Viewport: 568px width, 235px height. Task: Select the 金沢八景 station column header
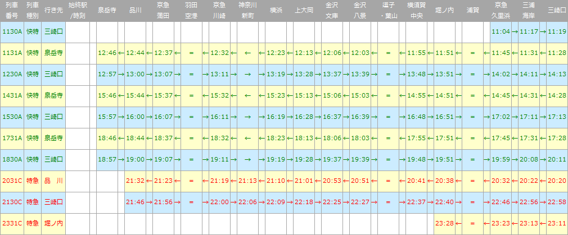[x=360, y=11]
